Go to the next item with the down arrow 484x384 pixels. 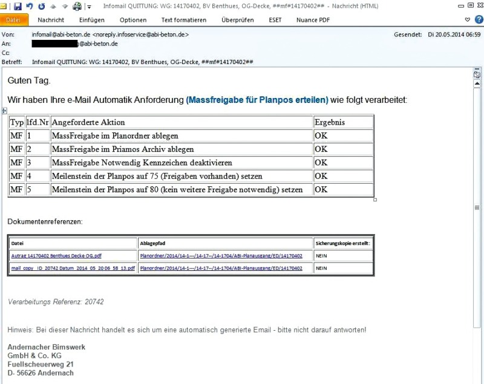(x=65, y=6)
